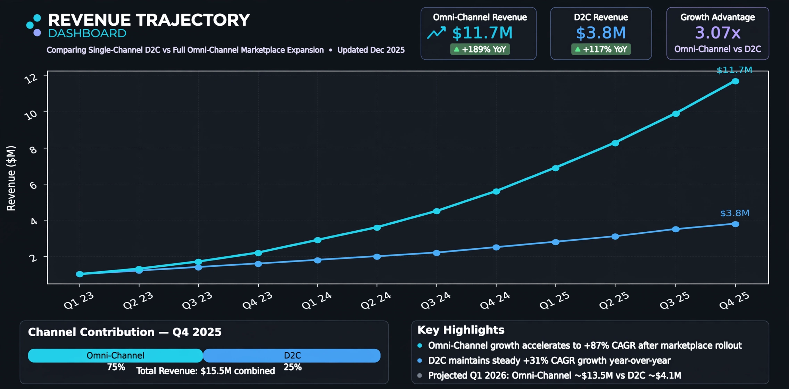This screenshot has height=389, width=789.
Task: Click the Omni-Channel Q4 24 data point
Action: pos(496,191)
